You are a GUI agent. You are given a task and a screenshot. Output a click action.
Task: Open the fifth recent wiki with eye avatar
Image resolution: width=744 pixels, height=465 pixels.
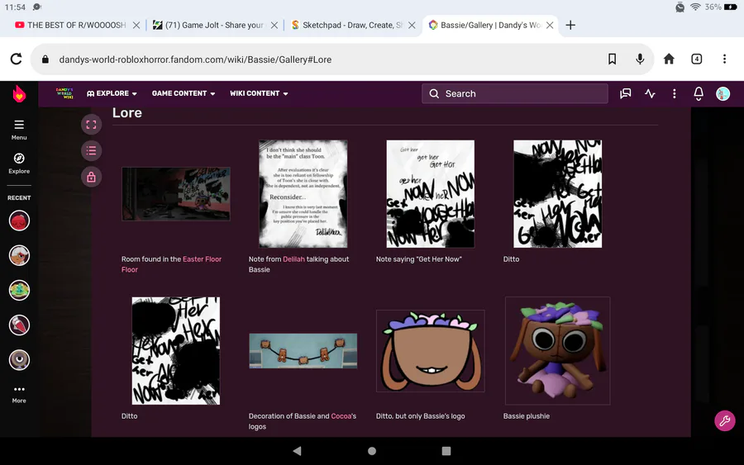19,360
